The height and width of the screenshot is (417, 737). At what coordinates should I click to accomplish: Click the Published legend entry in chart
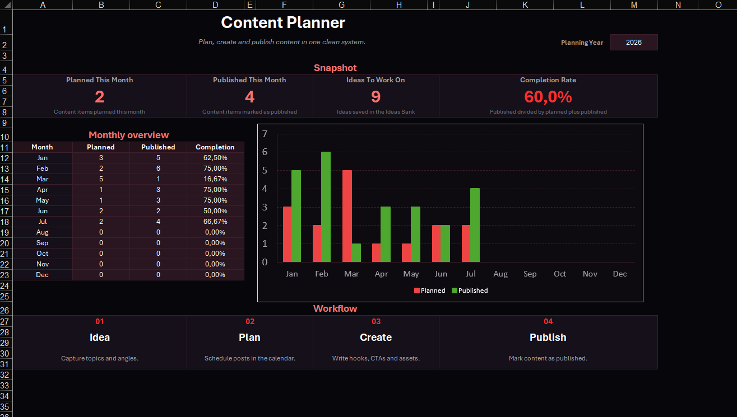point(470,291)
